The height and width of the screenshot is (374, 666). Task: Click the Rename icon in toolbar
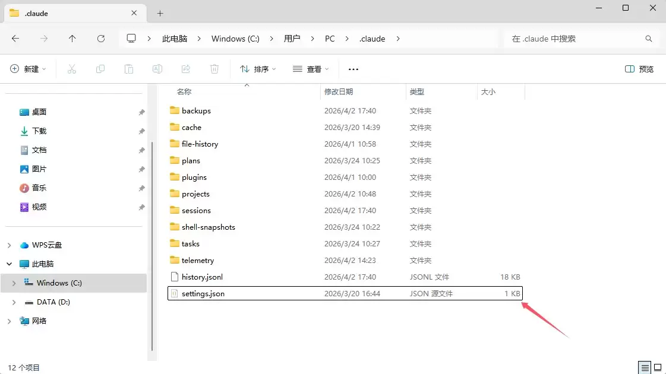click(157, 69)
